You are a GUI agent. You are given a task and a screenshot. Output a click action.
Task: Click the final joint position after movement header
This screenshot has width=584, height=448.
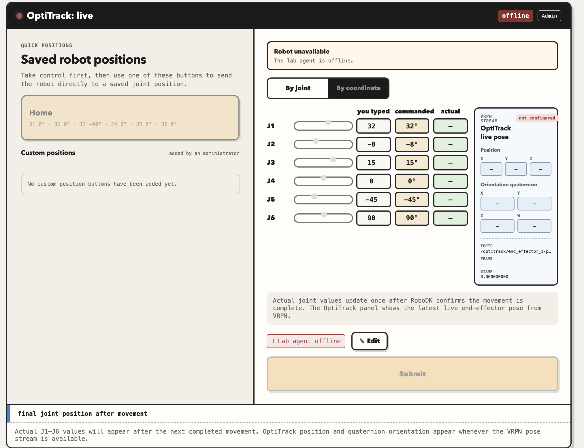point(83,414)
